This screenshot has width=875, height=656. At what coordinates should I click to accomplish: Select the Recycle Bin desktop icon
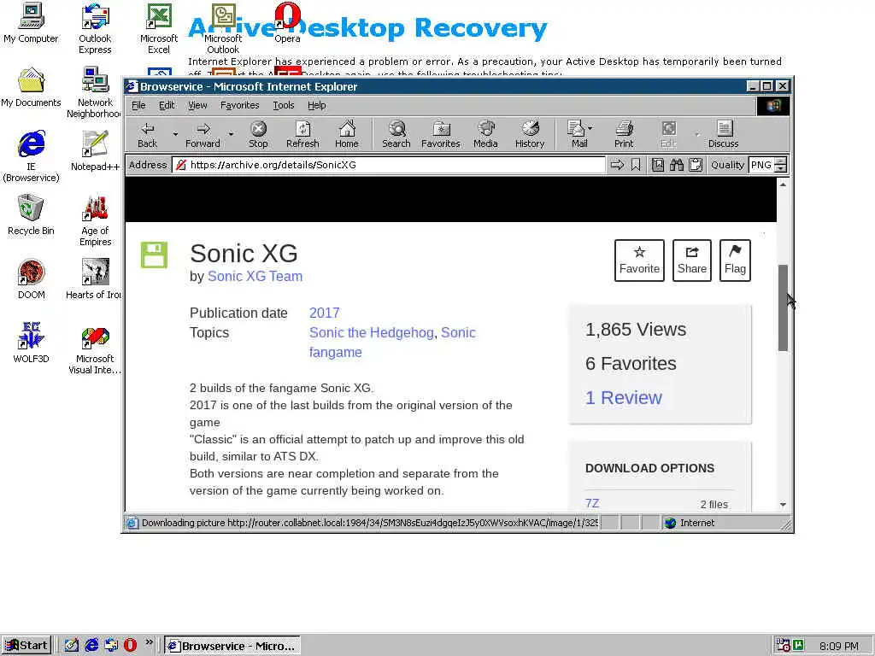(31, 215)
